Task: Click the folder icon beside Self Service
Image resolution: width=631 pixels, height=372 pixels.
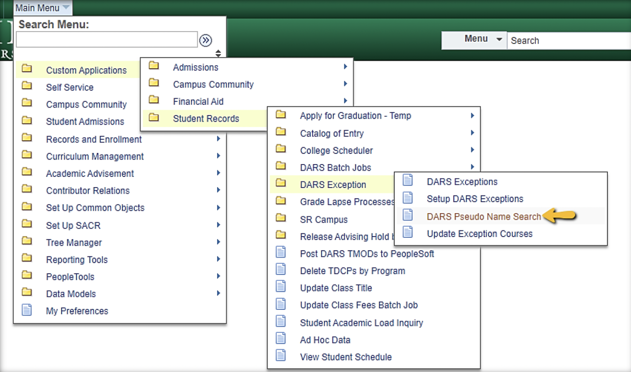Action: 27,86
